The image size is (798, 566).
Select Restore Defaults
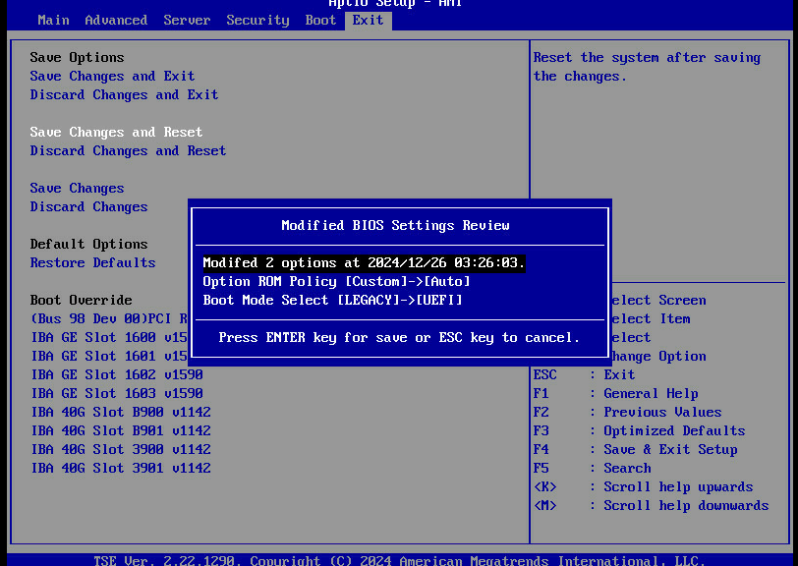(92, 262)
